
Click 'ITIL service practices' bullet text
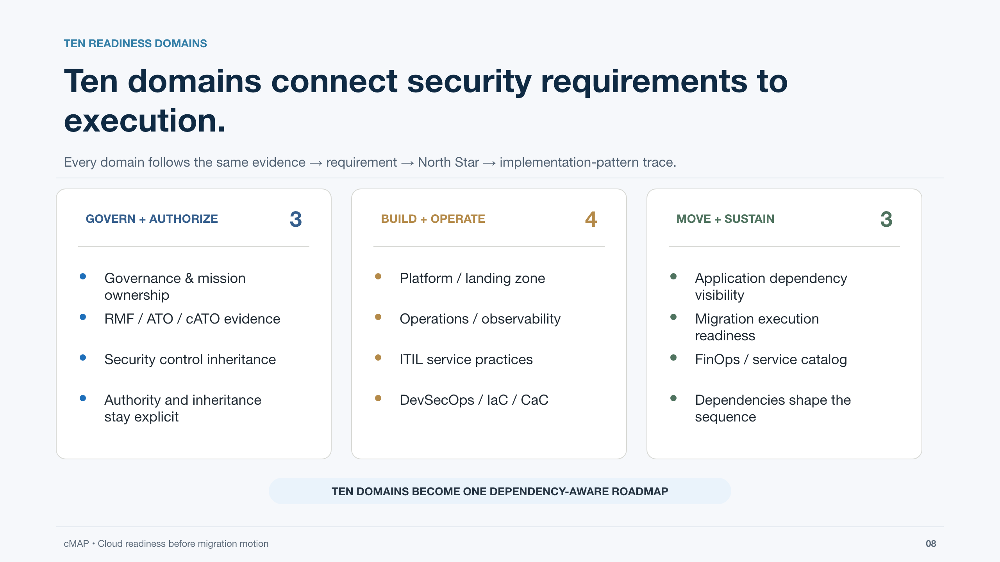[466, 359]
